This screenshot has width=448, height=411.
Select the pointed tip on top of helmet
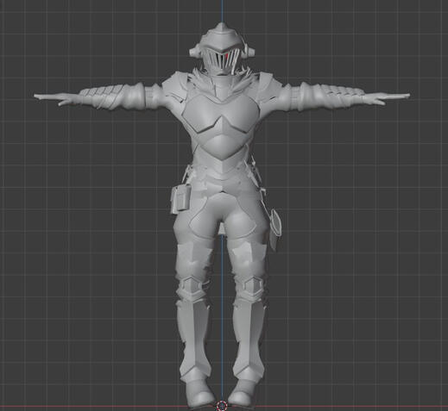[221, 27]
